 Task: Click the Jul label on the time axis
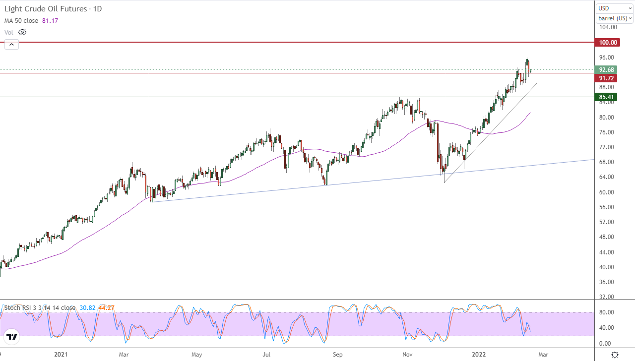(x=266, y=355)
